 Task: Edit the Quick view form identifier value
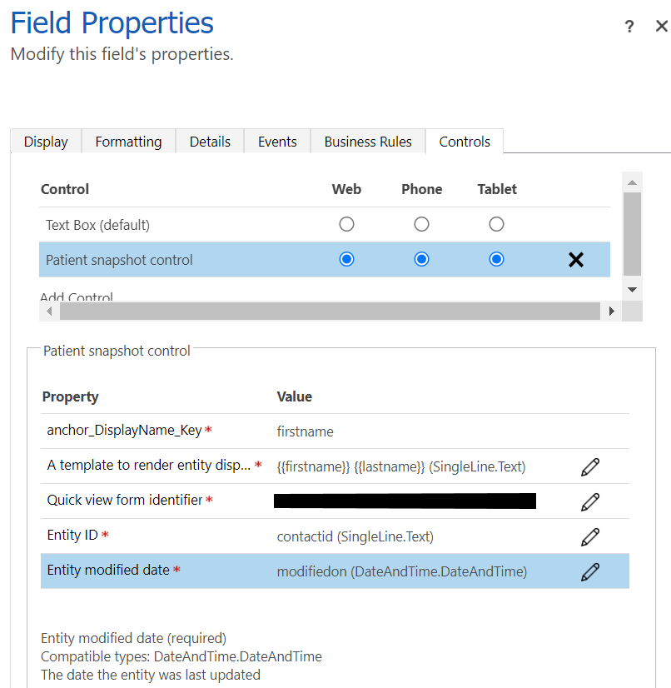(x=590, y=502)
